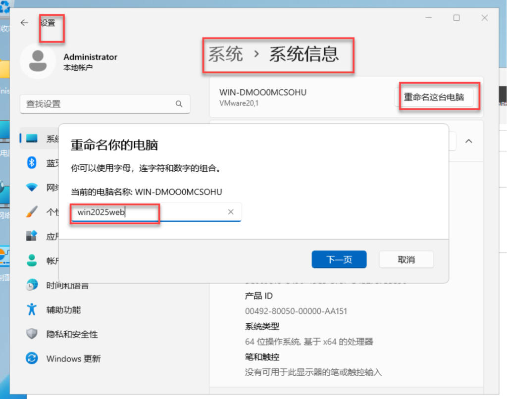Click the new computer name text field
507x399 pixels.
coord(149,212)
